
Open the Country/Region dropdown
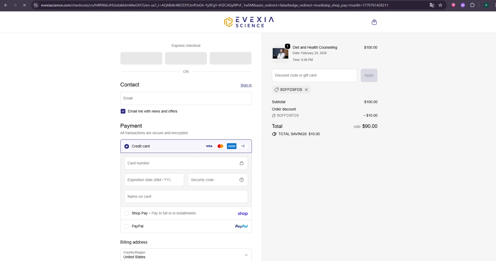click(x=186, y=255)
